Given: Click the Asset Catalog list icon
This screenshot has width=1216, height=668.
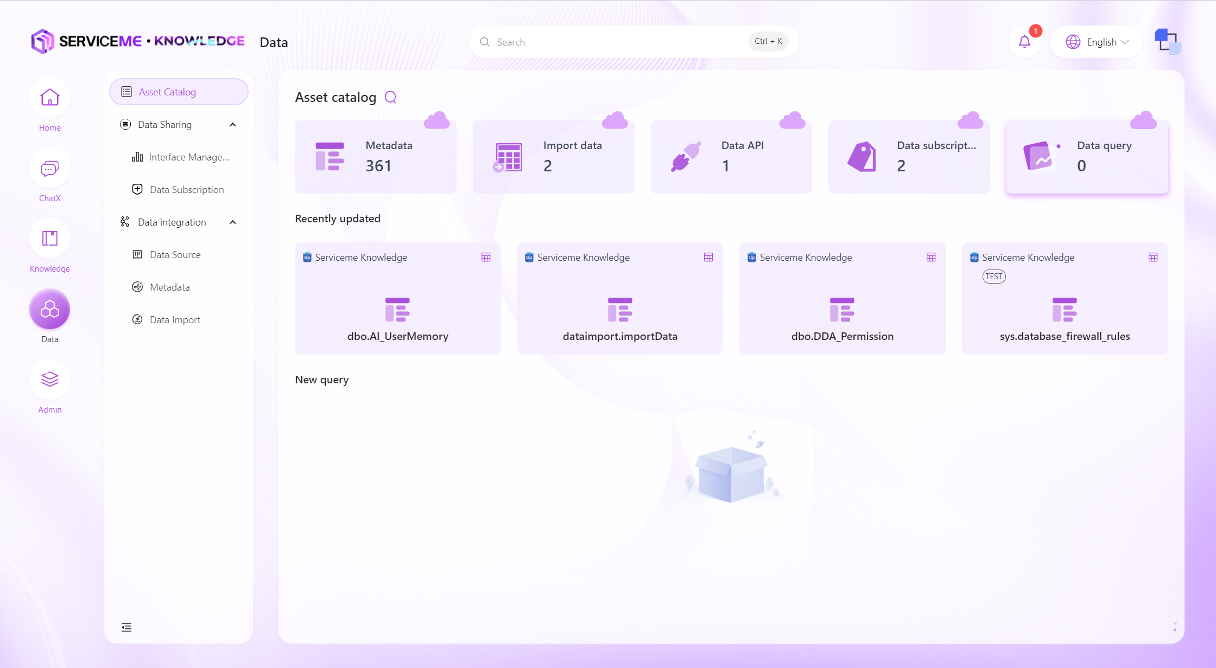Looking at the screenshot, I should click(126, 92).
